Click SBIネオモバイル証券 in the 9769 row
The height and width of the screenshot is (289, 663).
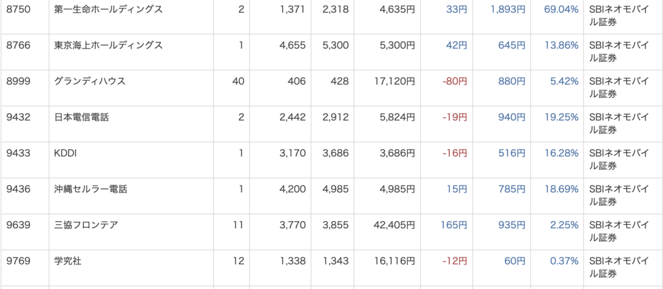(x=619, y=267)
